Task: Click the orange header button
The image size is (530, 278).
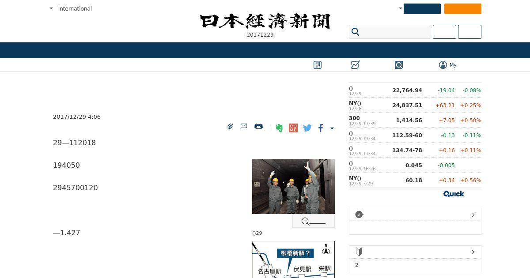Action: point(463,9)
